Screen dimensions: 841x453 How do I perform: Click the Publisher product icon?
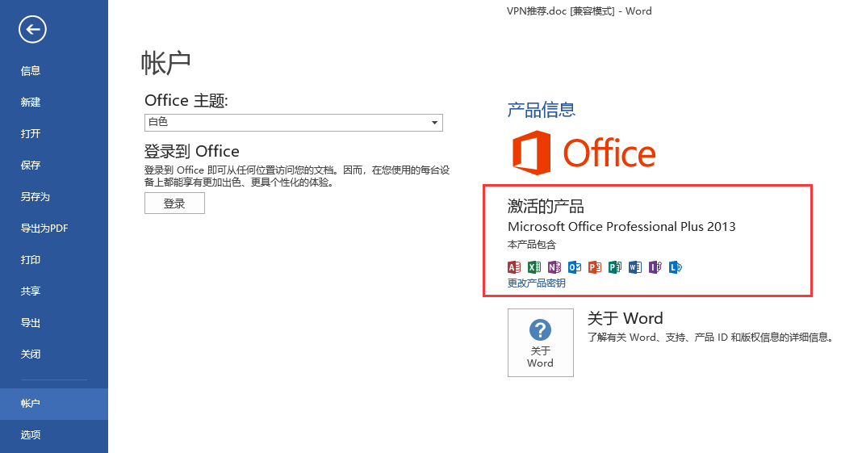click(615, 266)
